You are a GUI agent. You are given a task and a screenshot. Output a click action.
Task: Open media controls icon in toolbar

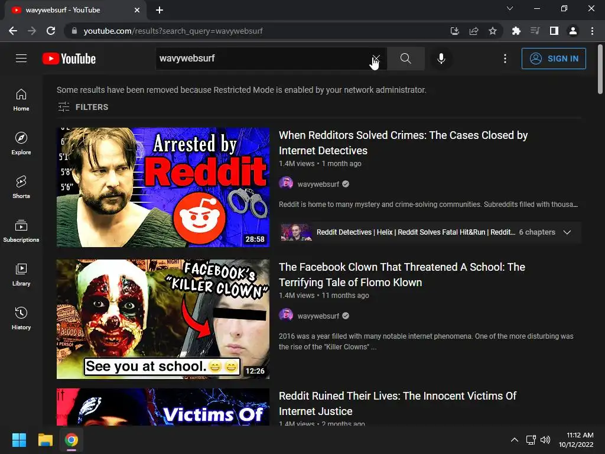[535, 31]
